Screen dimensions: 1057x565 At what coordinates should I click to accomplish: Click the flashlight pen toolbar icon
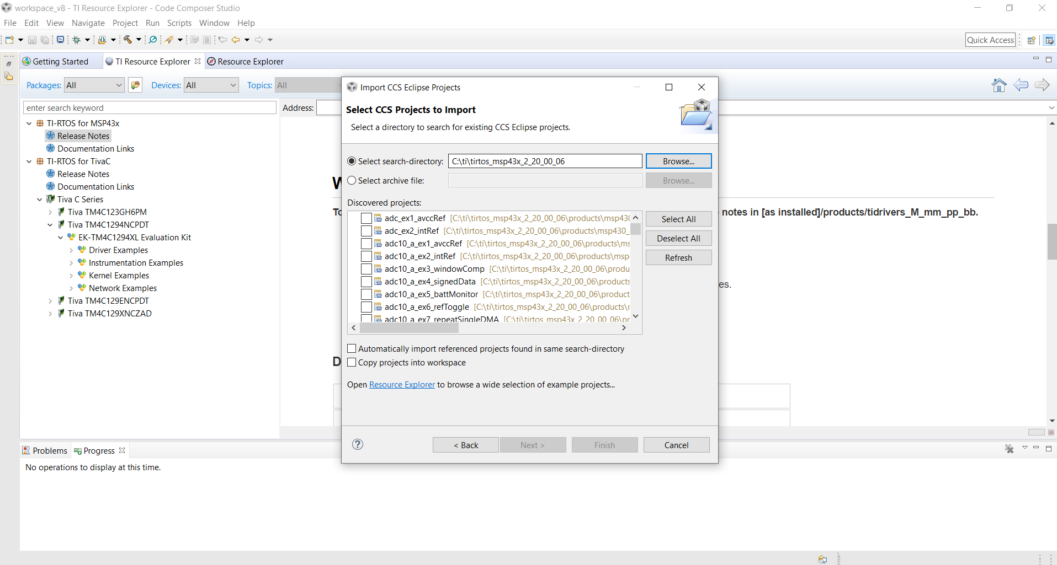pyautogui.click(x=169, y=40)
